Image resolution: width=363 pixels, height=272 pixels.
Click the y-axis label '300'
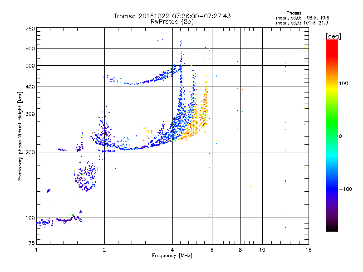click(30, 114)
